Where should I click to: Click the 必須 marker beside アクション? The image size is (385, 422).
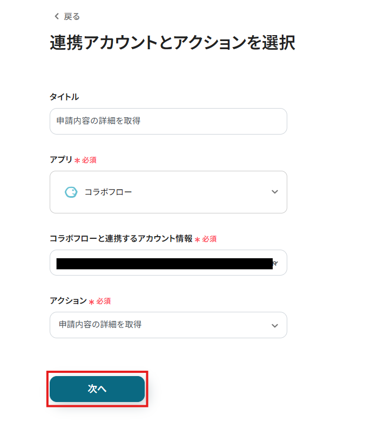103,301
